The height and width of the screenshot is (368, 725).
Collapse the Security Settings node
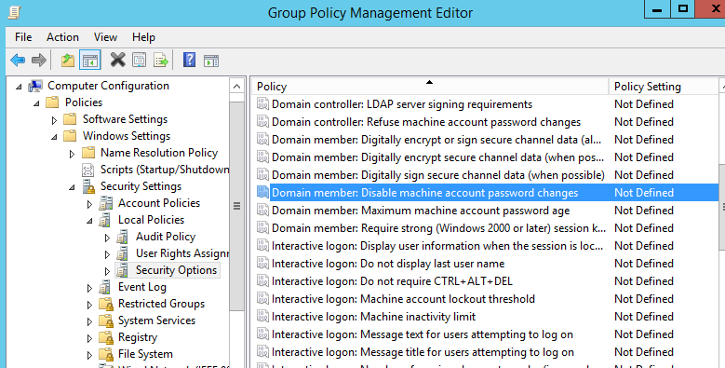coord(72,187)
